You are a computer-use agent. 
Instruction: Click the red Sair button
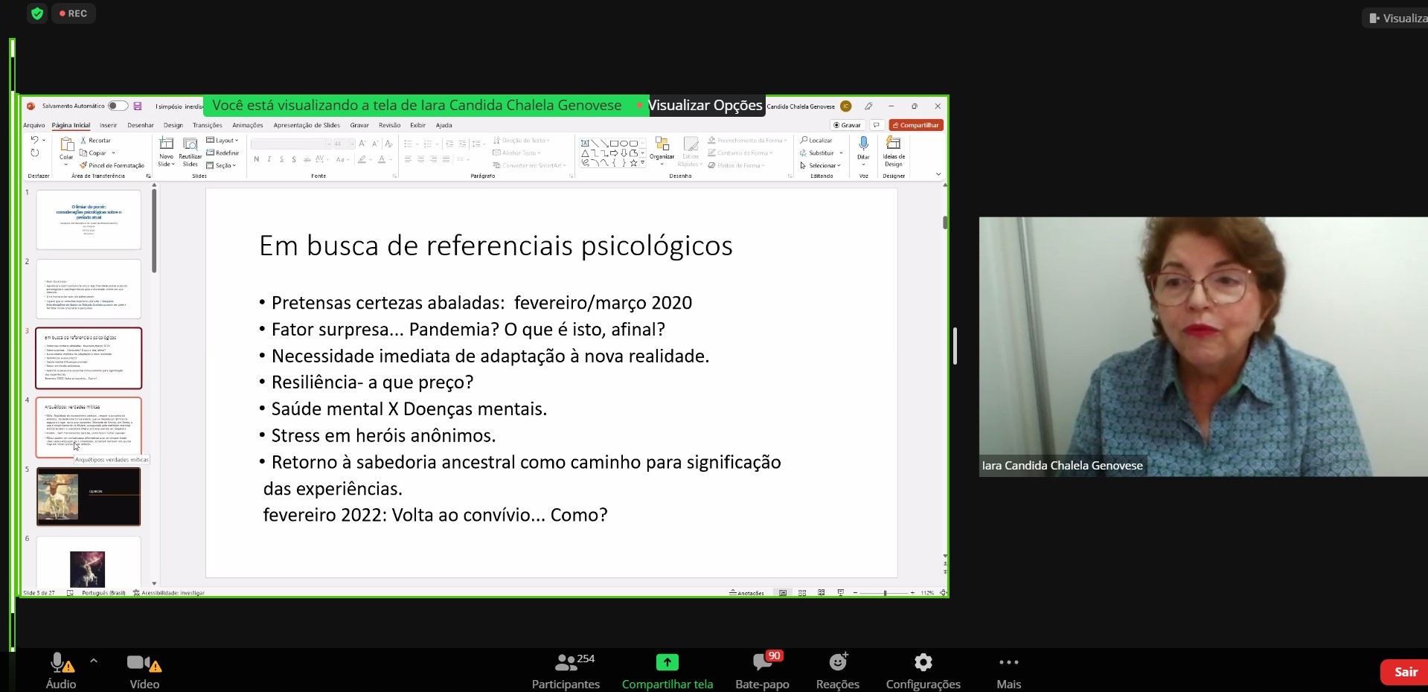click(x=1405, y=672)
